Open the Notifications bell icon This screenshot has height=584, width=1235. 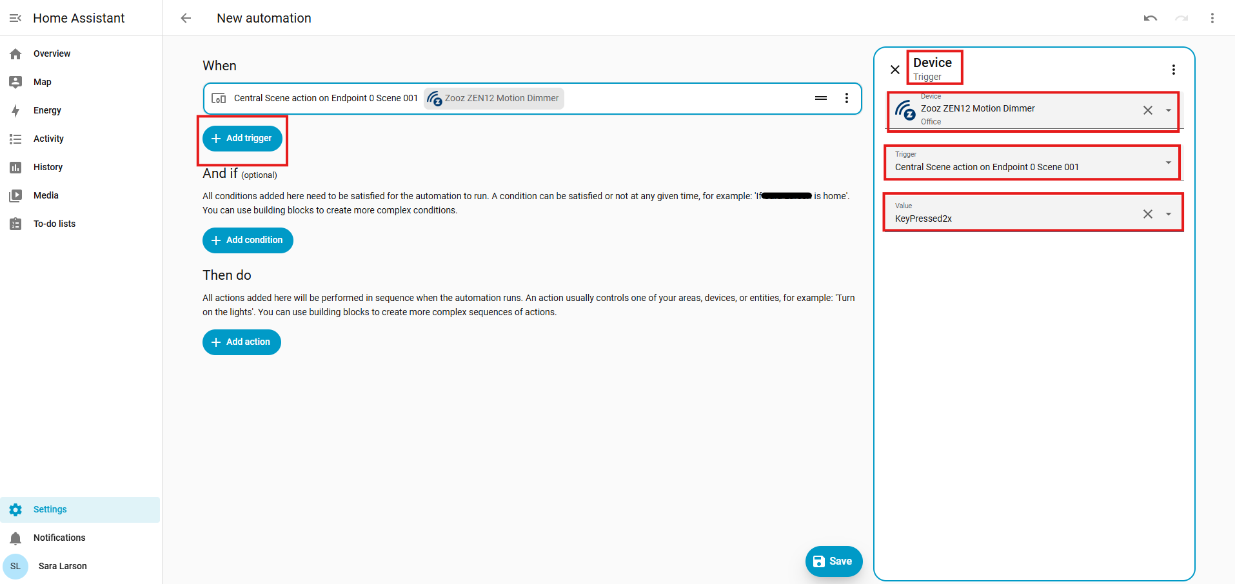[15, 538]
